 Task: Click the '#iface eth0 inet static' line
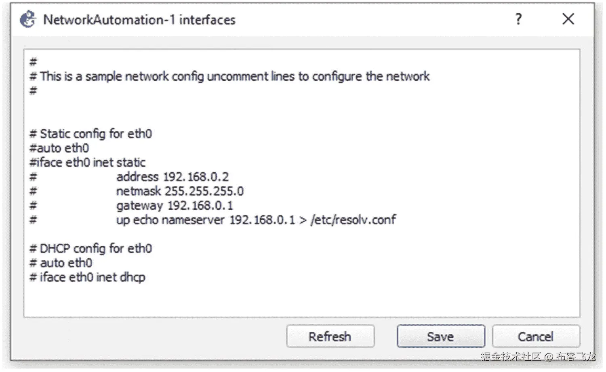(x=88, y=163)
